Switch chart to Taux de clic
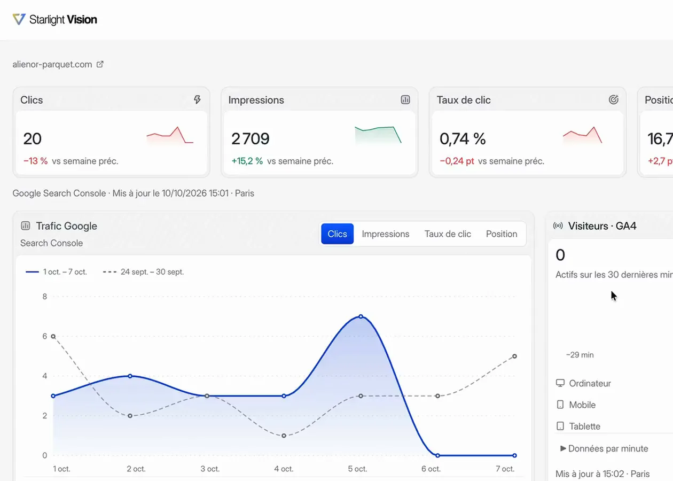The image size is (673, 481). coord(448,234)
